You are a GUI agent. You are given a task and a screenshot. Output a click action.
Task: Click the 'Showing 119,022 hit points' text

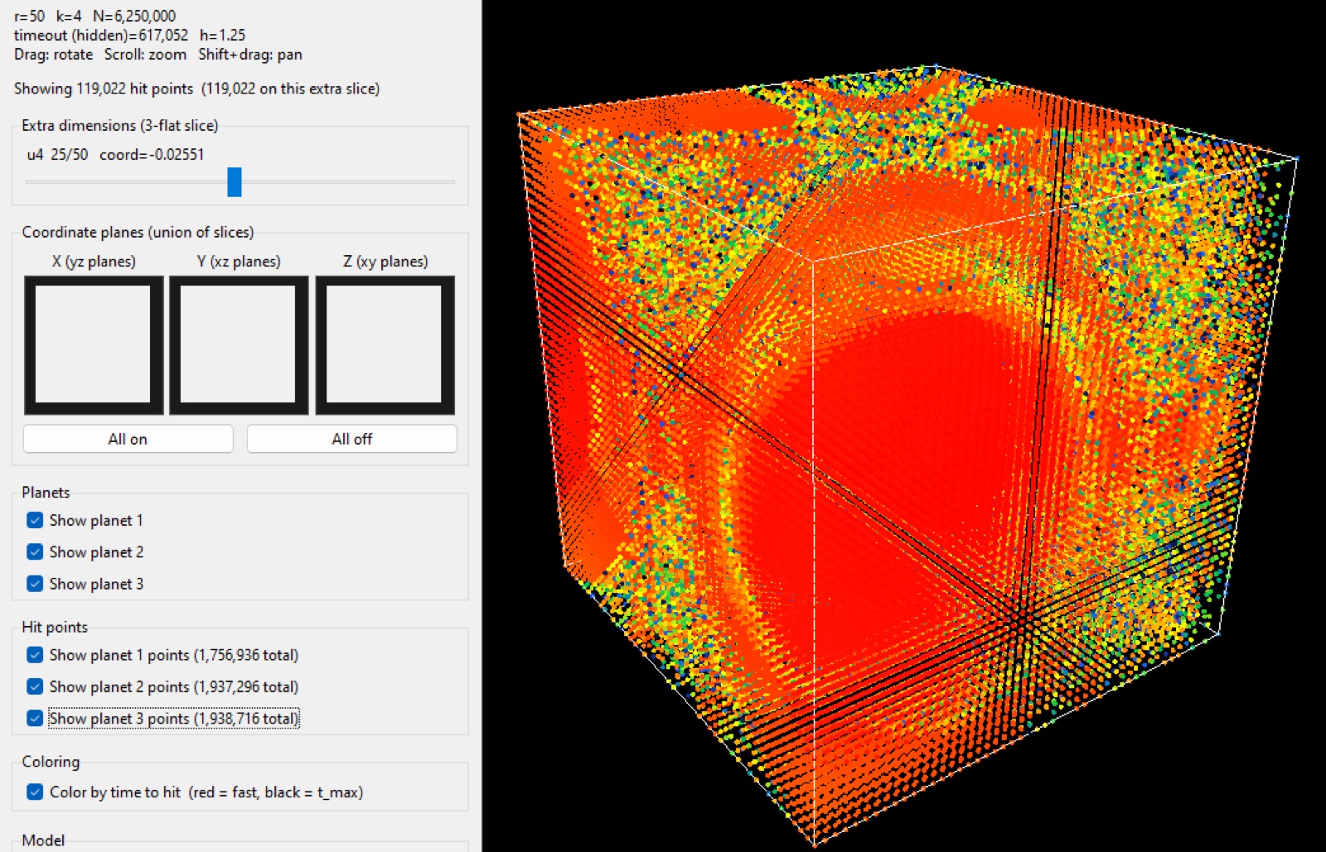pos(104,89)
